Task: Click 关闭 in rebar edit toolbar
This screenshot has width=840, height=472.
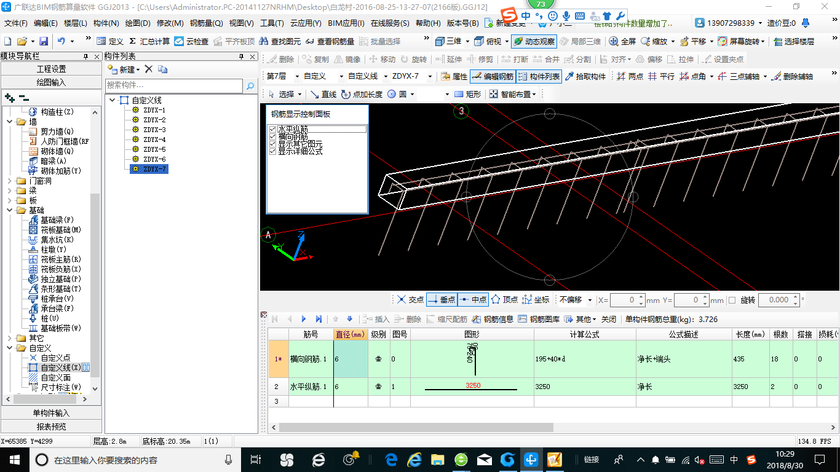Action: [608, 319]
